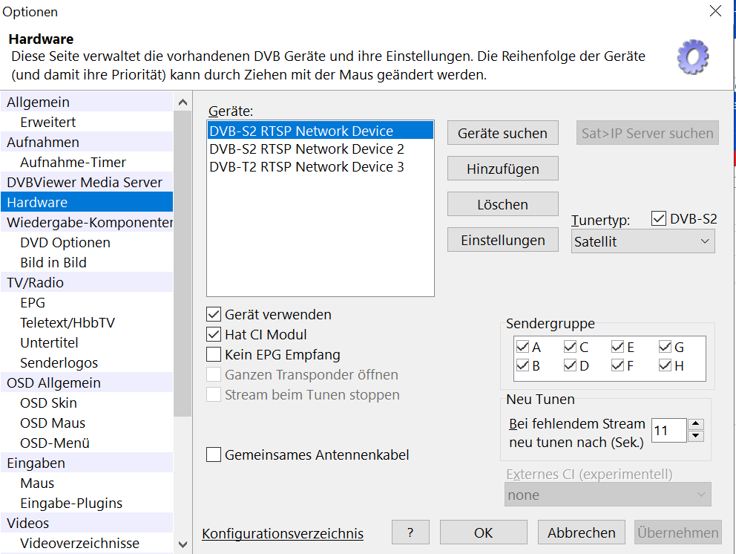Uncheck the "Gerät verwenden" checkbox
The height and width of the screenshot is (554, 736).
coord(214,314)
